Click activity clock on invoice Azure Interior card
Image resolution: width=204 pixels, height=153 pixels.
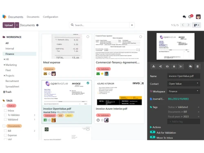click(x=98, y=120)
